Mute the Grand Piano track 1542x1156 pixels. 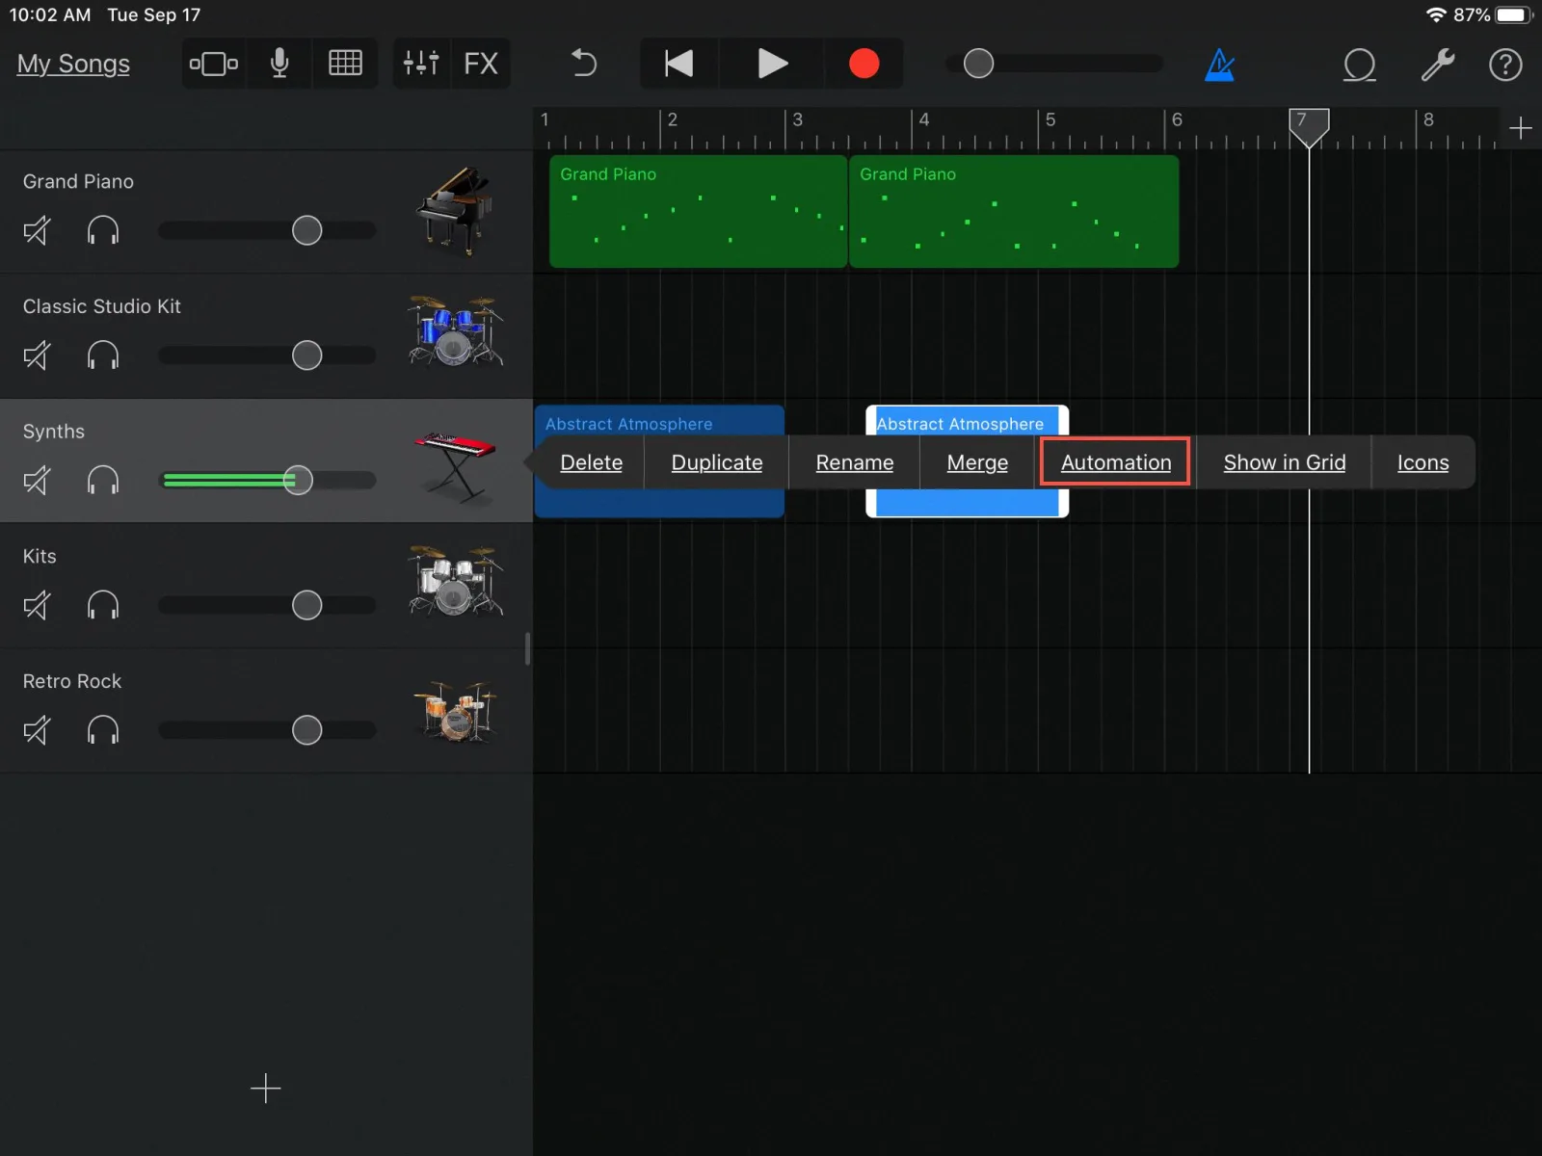36,229
